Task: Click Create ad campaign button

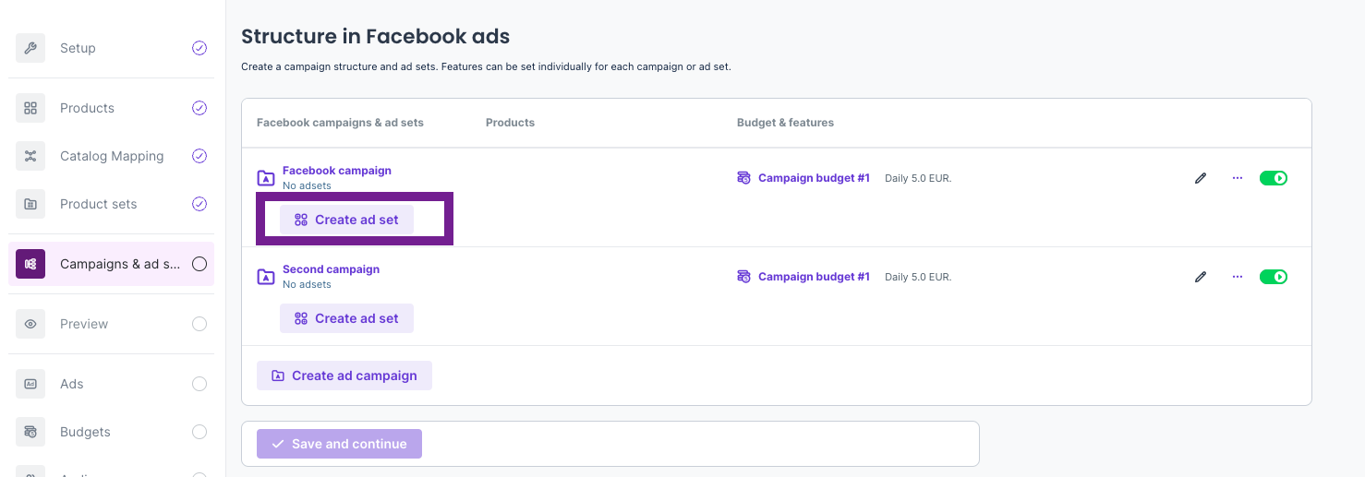Action: [344, 376]
